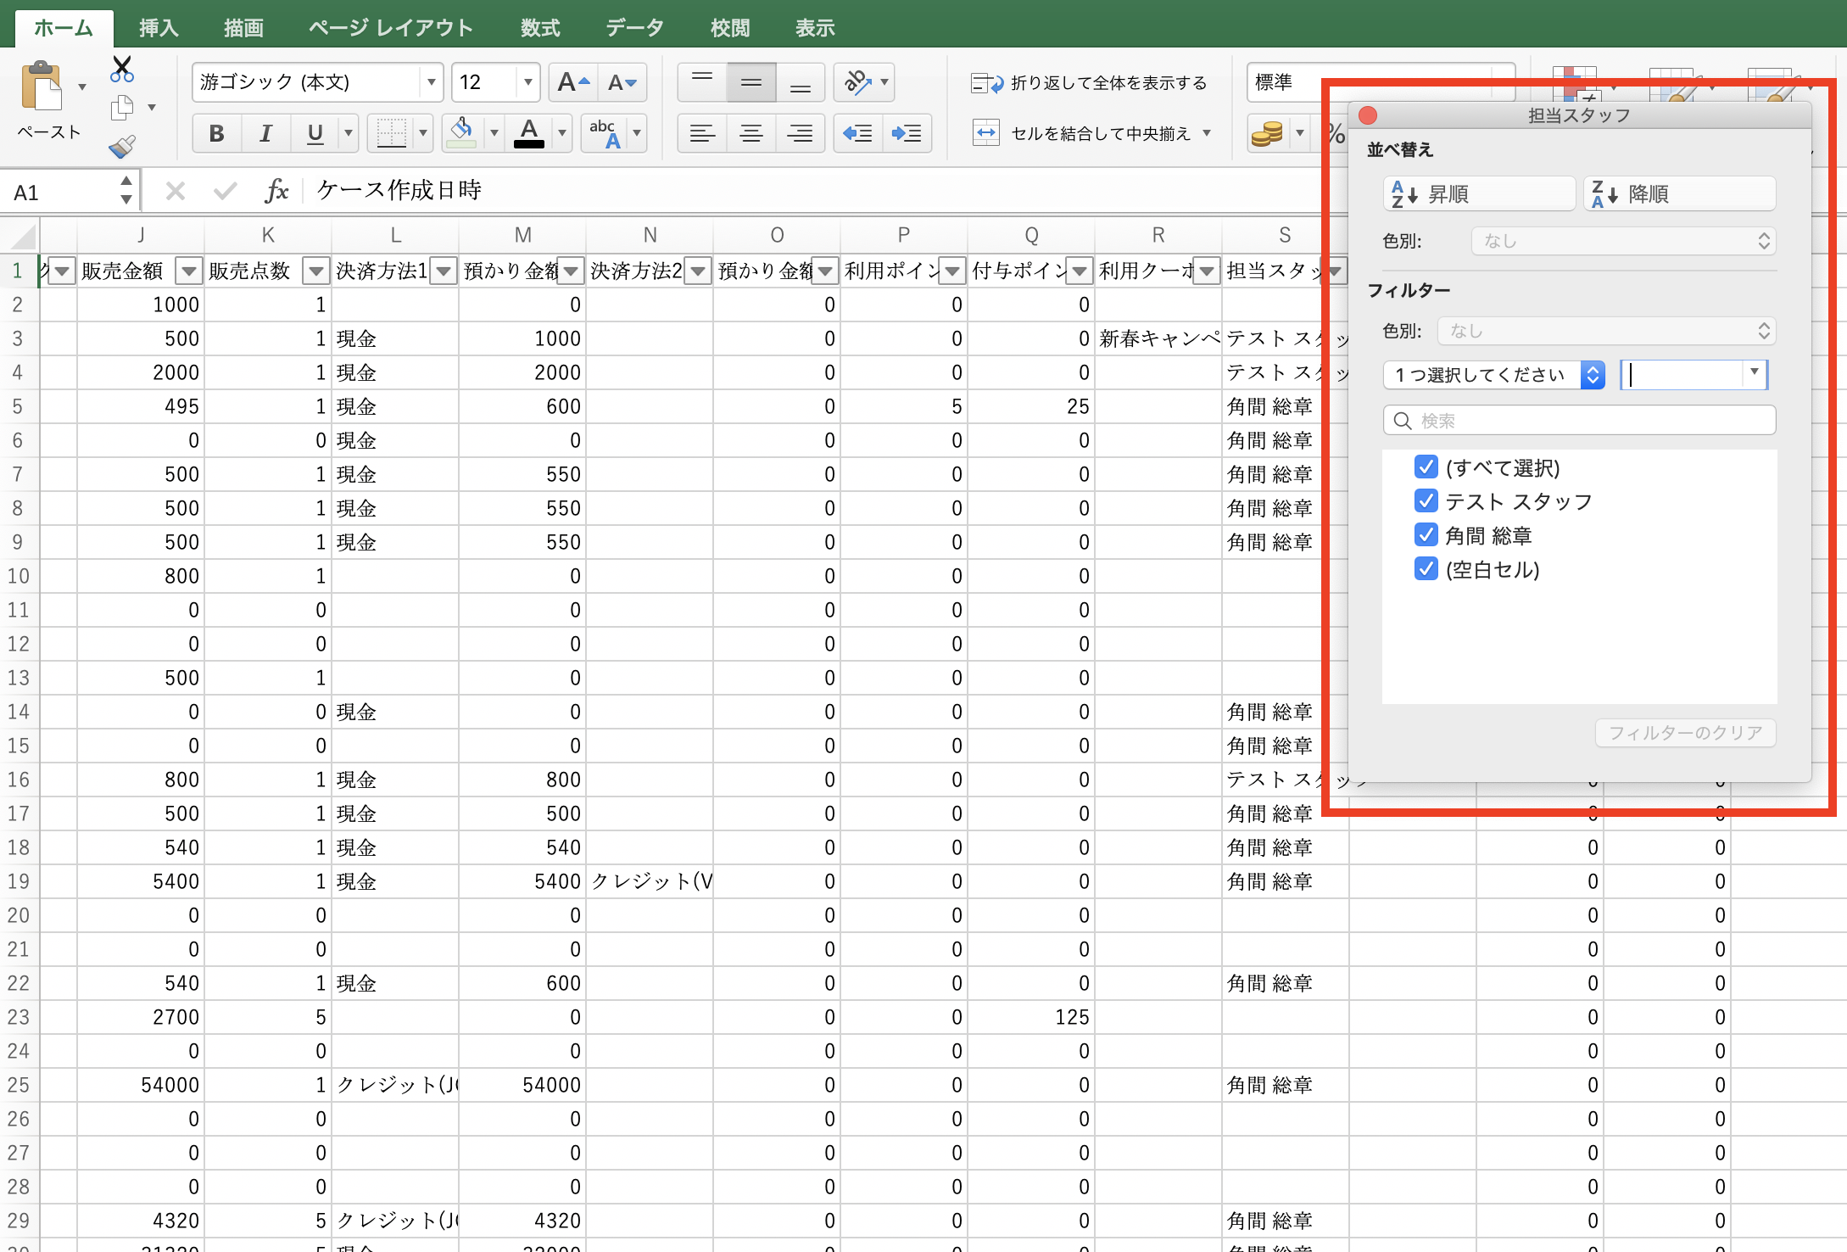Image resolution: width=1847 pixels, height=1252 pixels.
Task: Click the text orientation icon
Action: 857,82
